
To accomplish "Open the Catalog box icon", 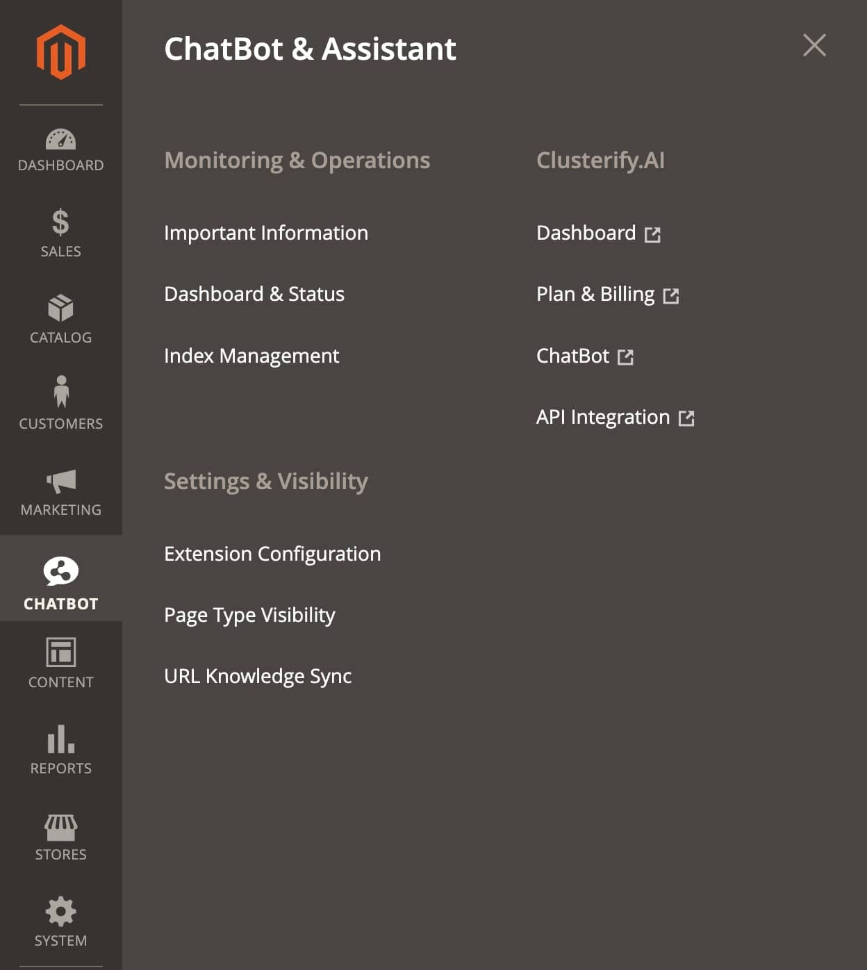I will 61,308.
